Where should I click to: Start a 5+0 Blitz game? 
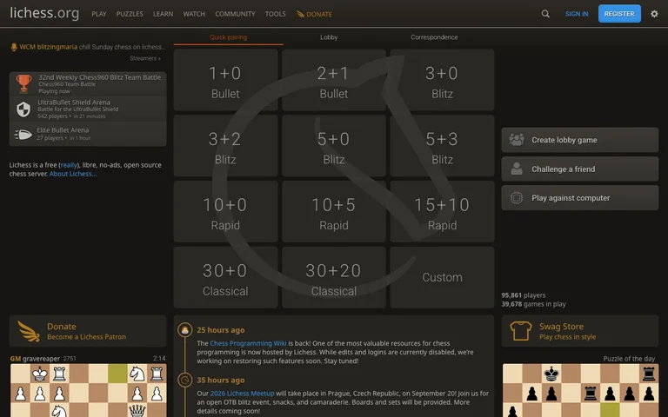point(334,146)
